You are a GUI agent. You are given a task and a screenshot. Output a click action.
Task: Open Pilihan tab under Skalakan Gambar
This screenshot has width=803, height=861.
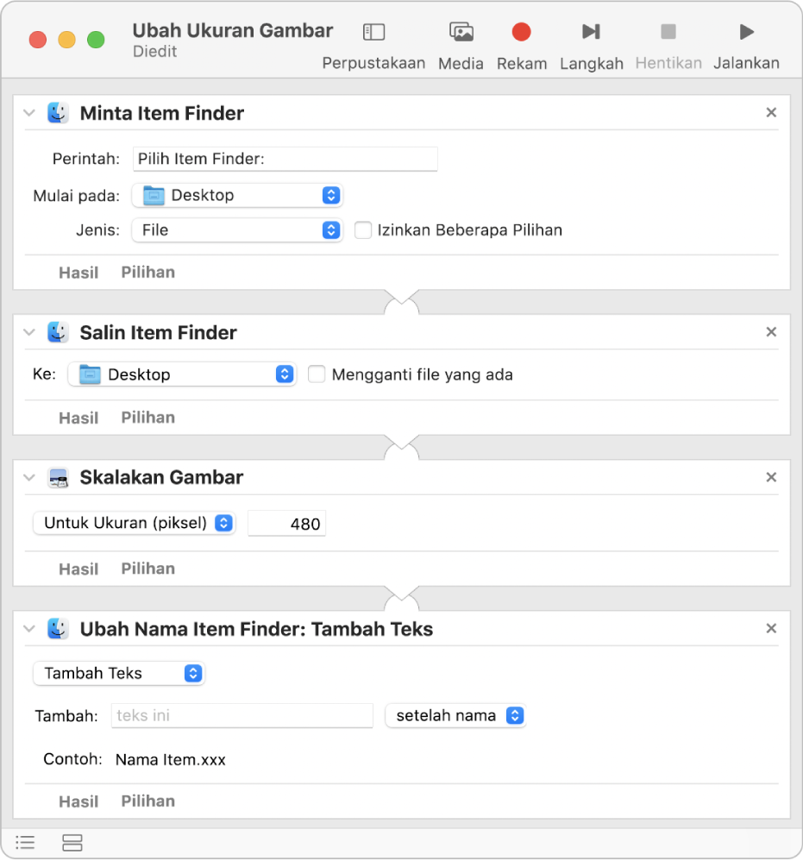[147, 569]
